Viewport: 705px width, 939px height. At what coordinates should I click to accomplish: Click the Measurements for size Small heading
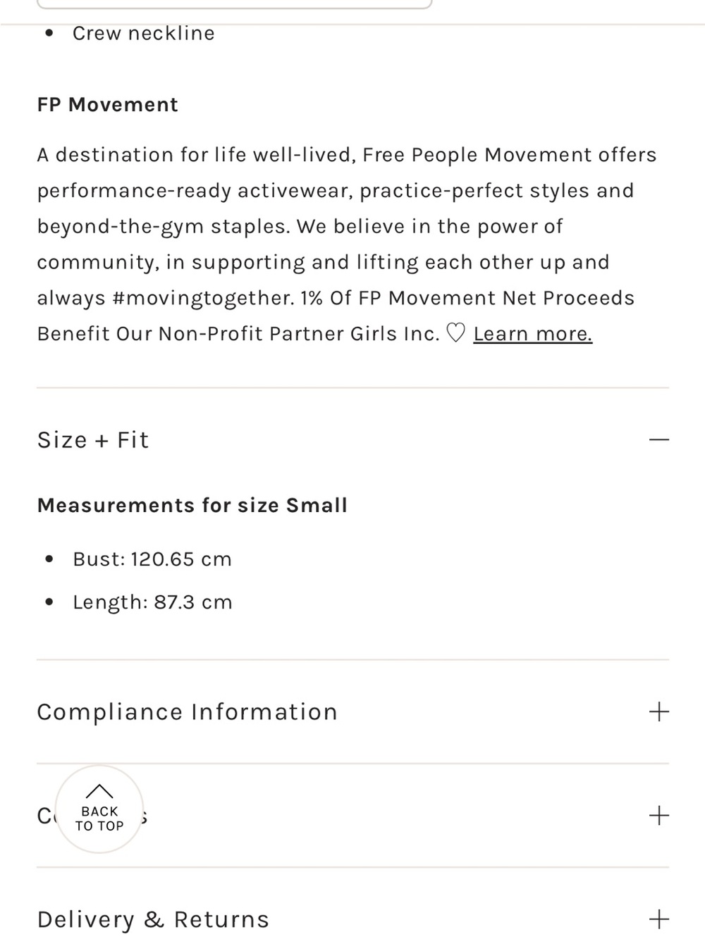(x=192, y=506)
